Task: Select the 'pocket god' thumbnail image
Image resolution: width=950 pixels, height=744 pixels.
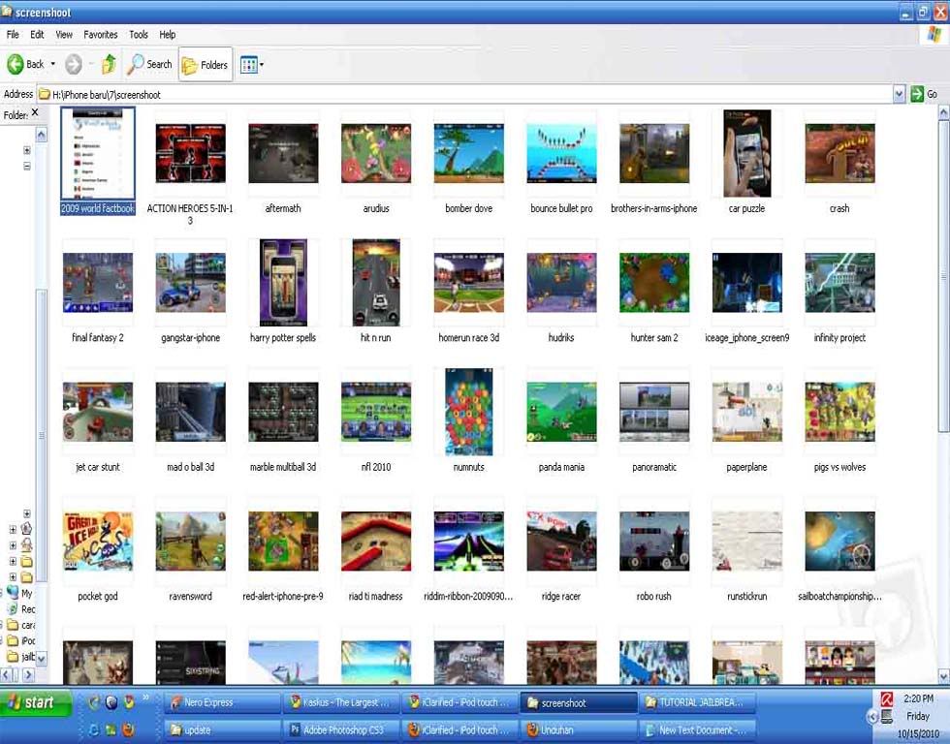Action: click(98, 542)
